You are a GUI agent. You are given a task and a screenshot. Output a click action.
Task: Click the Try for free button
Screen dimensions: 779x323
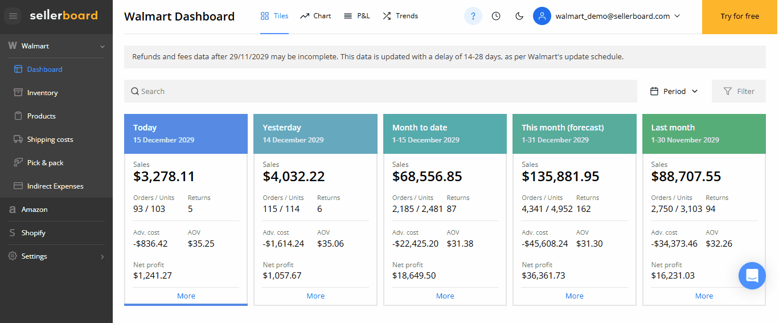(740, 17)
